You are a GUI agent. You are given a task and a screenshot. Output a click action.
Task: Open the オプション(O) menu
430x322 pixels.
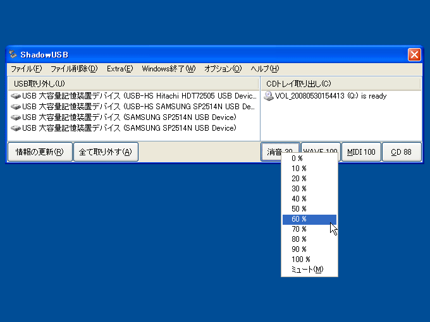[223, 69]
